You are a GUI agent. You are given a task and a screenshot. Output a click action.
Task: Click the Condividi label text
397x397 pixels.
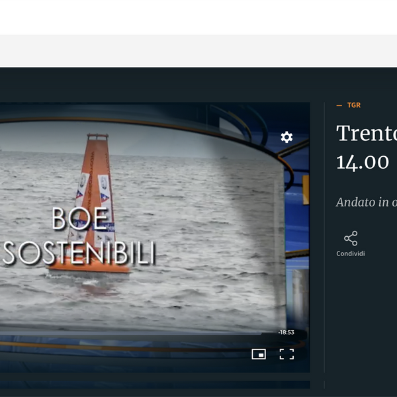tap(351, 253)
